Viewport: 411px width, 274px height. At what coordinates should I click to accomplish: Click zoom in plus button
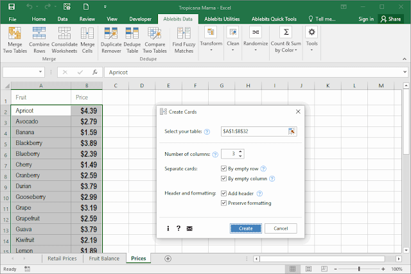(x=383, y=269)
